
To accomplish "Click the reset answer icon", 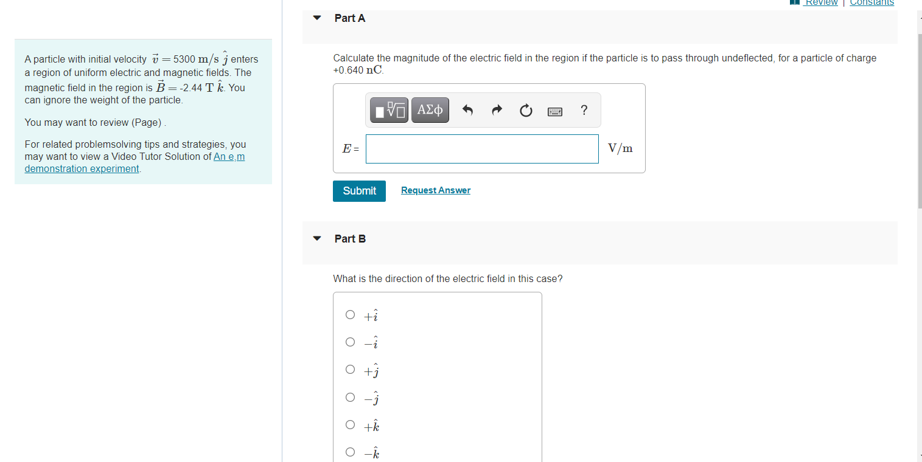I will pyautogui.click(x=525, y=110).
